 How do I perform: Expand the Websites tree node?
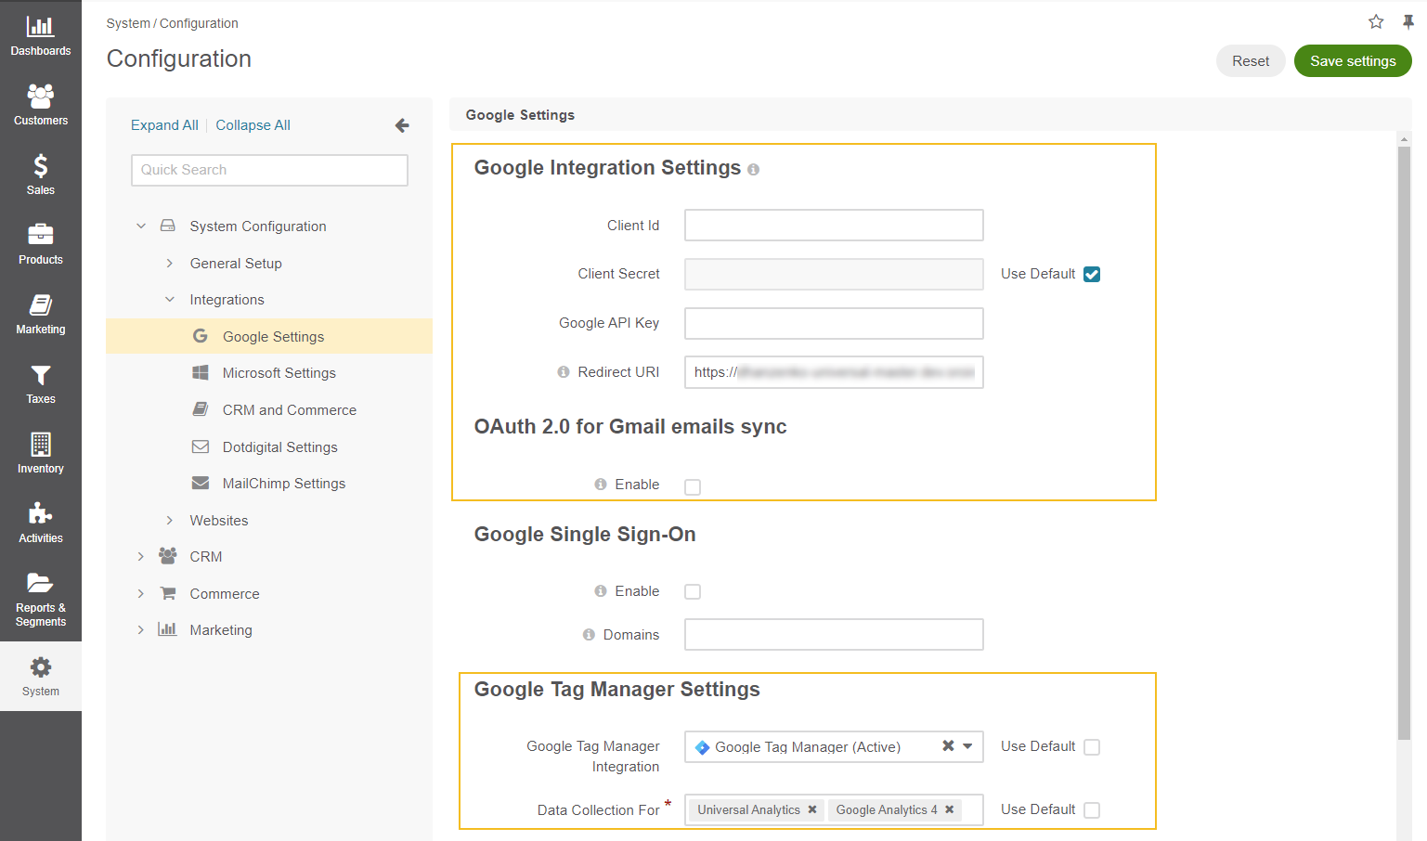pyautogui.click(x=169, y=521)
